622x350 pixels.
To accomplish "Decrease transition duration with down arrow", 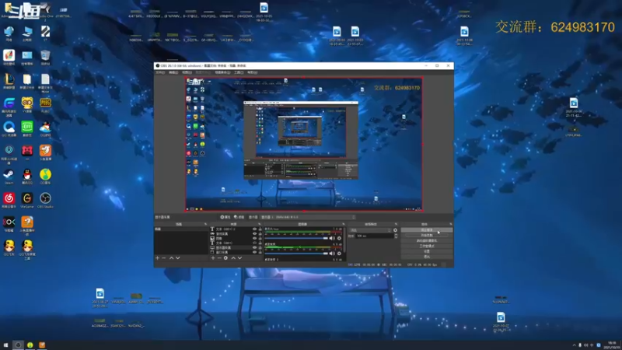I will pos(396,237).
